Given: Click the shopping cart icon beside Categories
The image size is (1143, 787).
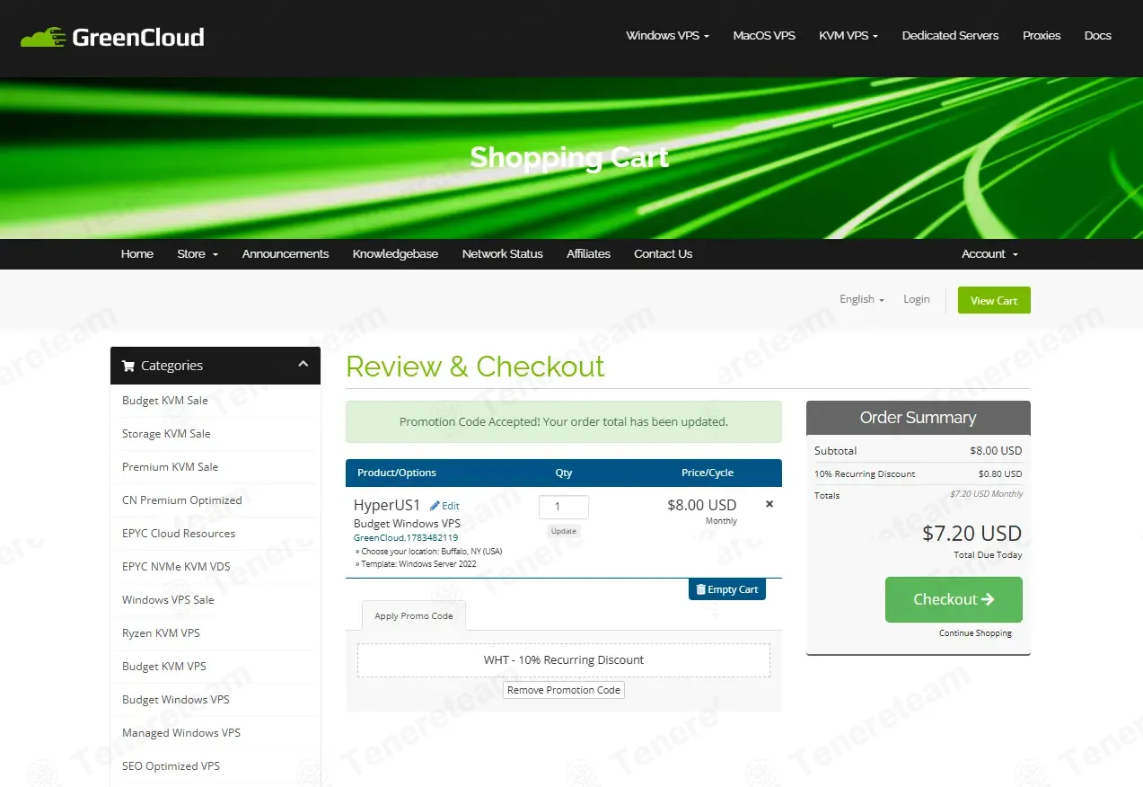Looking at the screenshot, I should pos(128,366).
